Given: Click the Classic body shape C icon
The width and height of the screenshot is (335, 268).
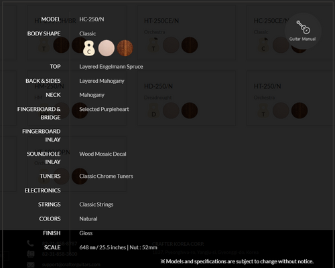Looking at the screenshot, I should tap(89, 48).
